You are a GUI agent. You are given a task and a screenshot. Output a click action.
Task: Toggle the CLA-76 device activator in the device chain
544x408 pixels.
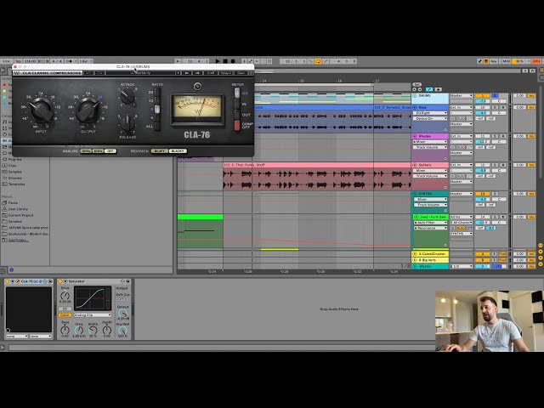tap(8, 281)
